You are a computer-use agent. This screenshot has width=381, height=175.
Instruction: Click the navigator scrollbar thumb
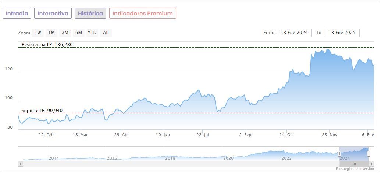click(354, 164)
